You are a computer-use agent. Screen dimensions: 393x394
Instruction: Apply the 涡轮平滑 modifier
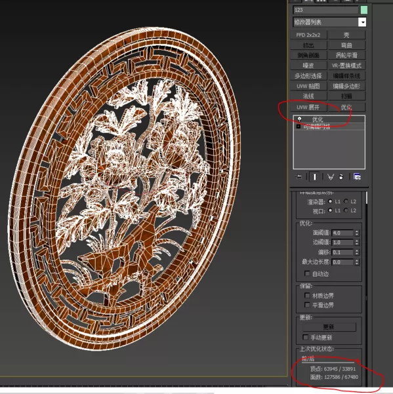point(346,55)
